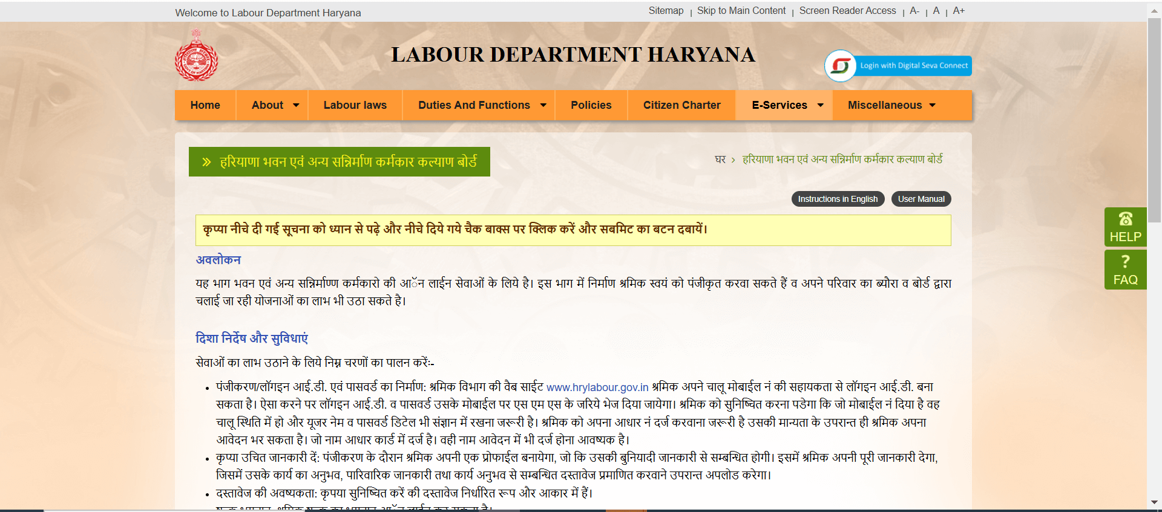
Task: Open the Labour laws menu item
Action: (x=355, y=105)
